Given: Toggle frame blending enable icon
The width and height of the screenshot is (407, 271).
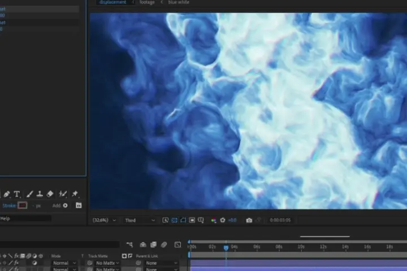Looking at the screenshot, I should [153, 244].
